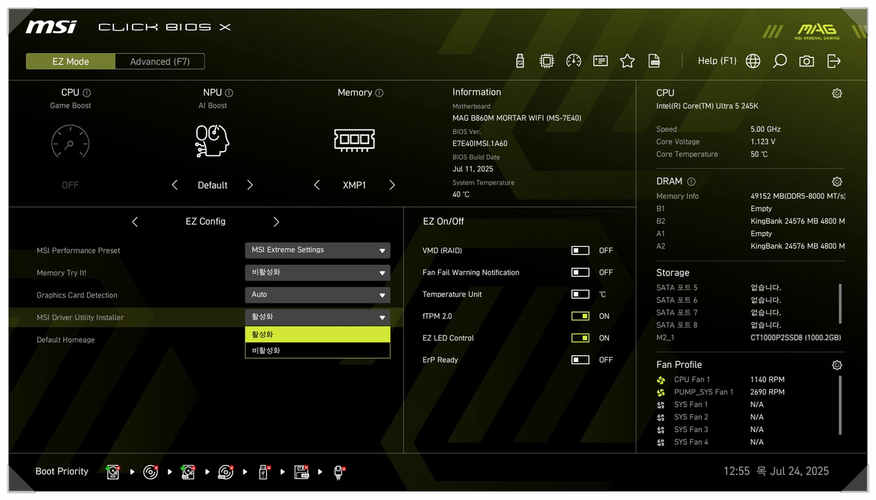Expand the Graphics Card Detection dropdown

pos(317,295)
